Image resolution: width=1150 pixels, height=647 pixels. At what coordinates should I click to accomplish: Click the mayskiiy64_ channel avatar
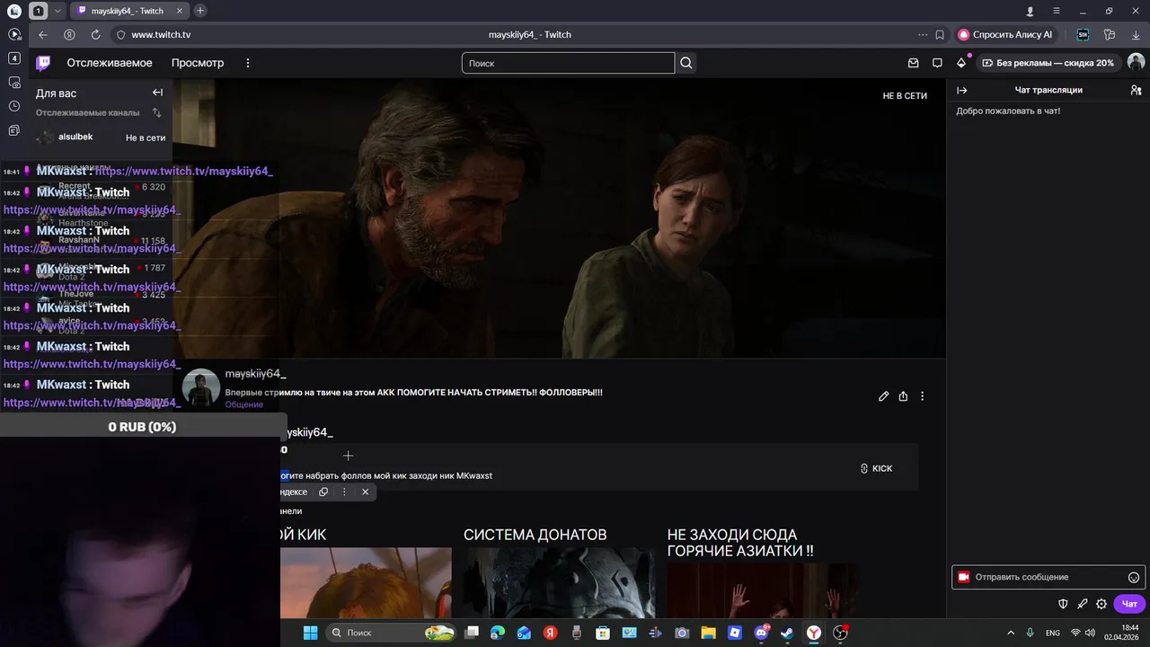point(201,387)
